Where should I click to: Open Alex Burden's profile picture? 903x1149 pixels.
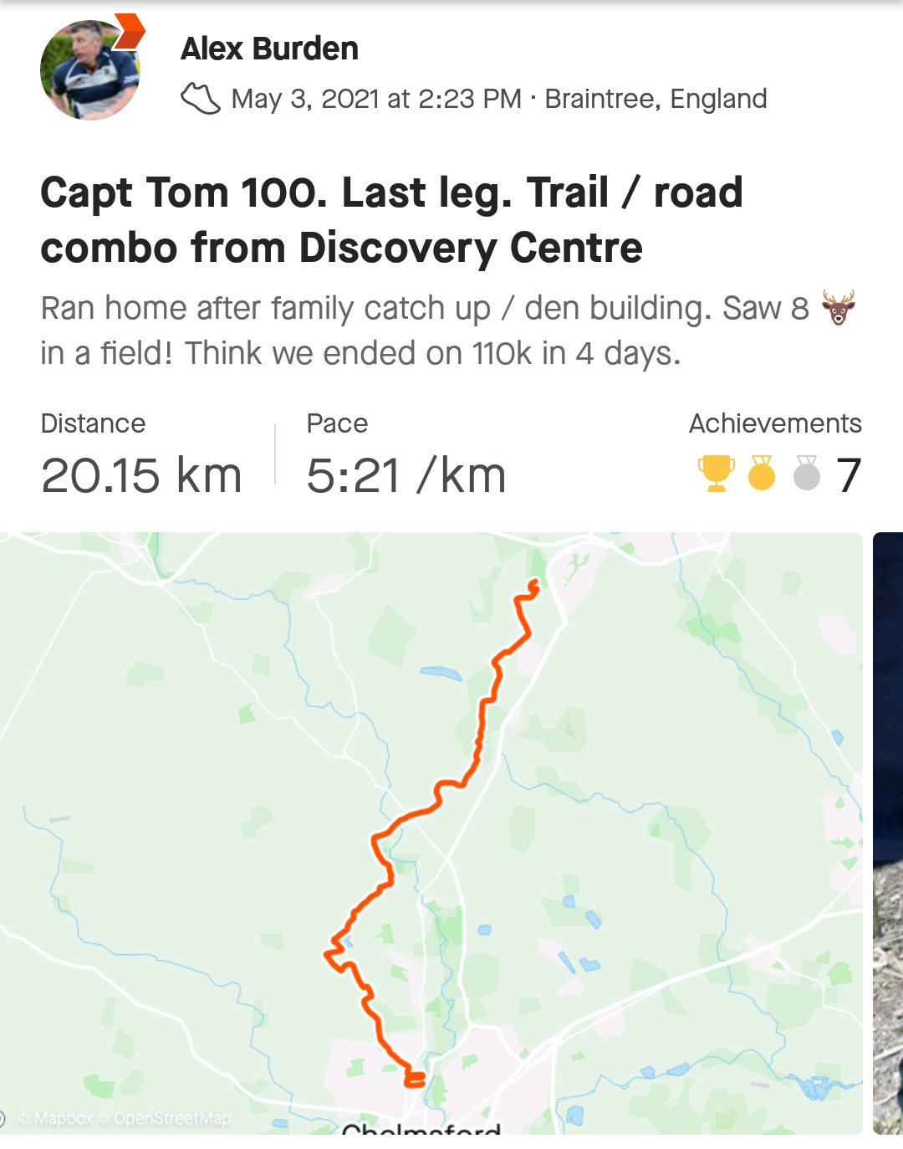point(90,70)
